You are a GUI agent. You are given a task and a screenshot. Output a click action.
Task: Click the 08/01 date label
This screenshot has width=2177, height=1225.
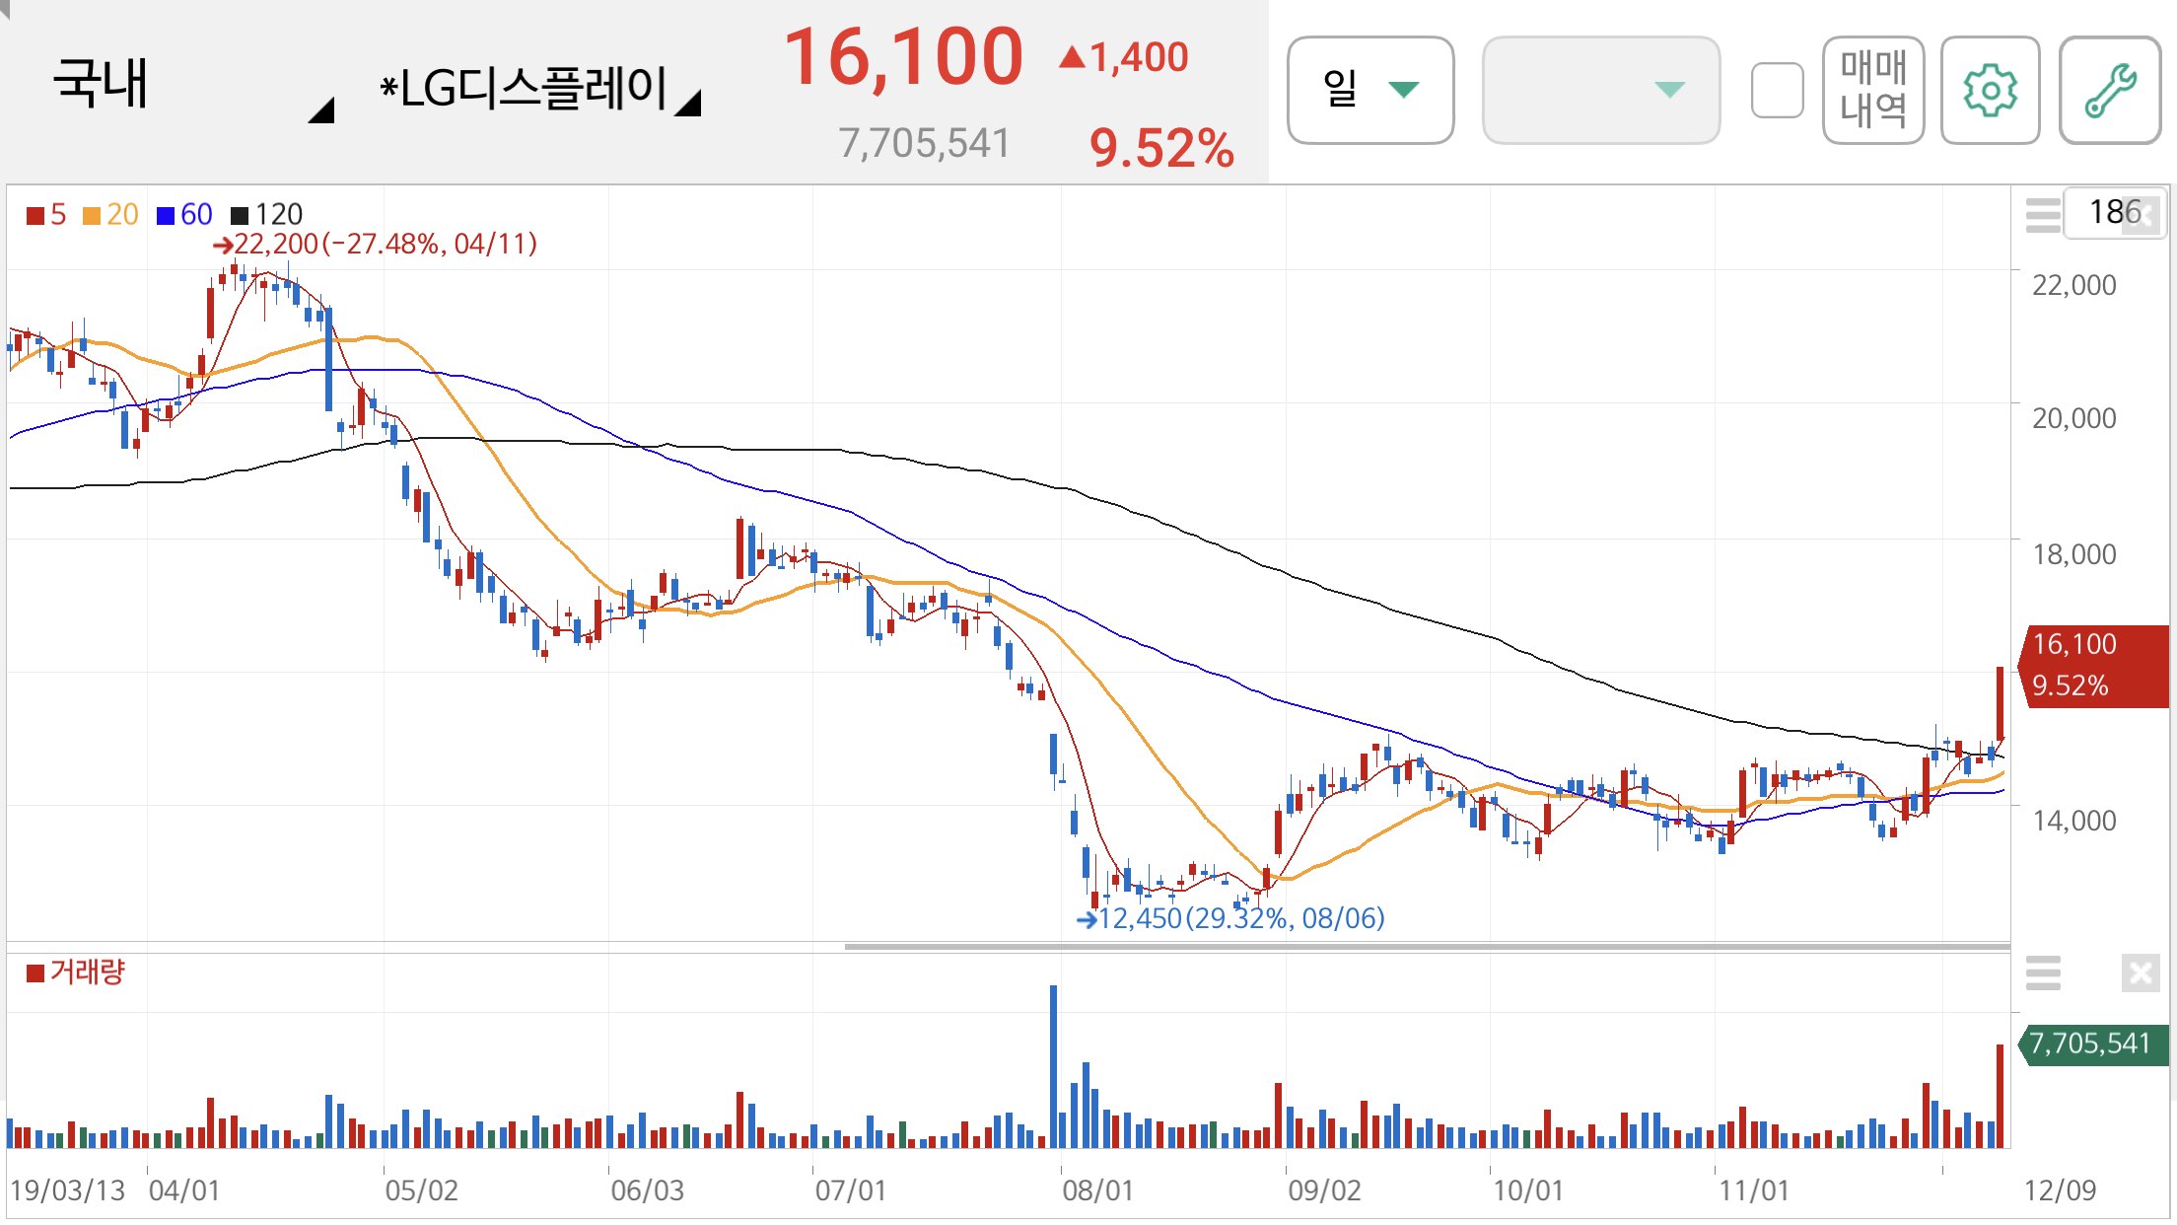point(1097,1190)
